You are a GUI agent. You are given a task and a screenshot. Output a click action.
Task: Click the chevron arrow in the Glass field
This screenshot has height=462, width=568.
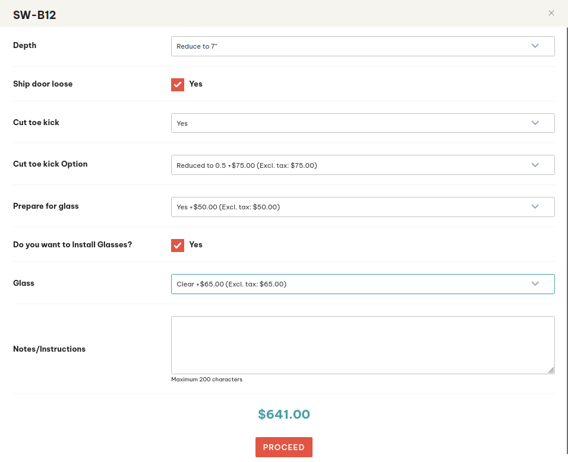coord(535,284)
